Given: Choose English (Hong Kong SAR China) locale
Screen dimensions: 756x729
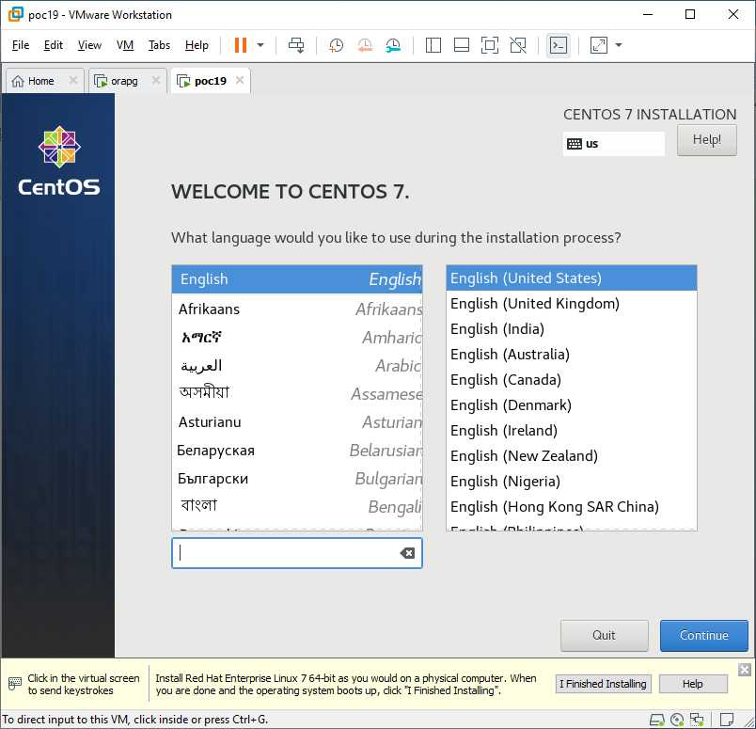Looking at the screenshot, I should point(572,507).
